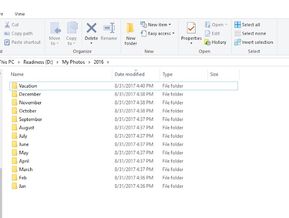Click the Select none icon
This screenshot has width=289, height=218.
[238, 33]
